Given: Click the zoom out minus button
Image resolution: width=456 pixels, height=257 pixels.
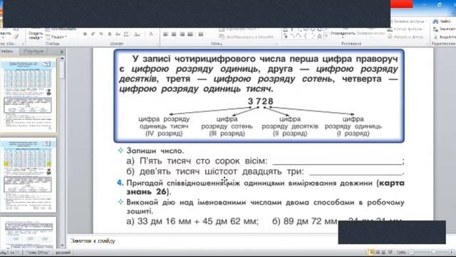Looking at the screenshot, I should point(411,252).
